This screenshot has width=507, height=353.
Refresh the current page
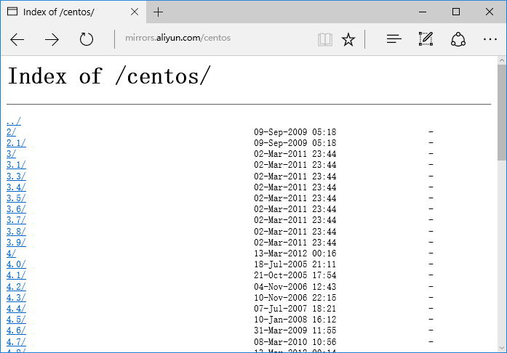point(87,39)
